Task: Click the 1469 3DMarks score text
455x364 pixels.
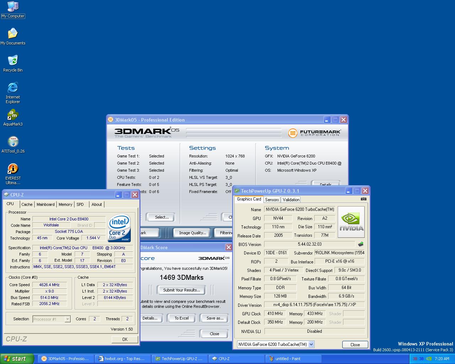Action: tap(182, 277)
